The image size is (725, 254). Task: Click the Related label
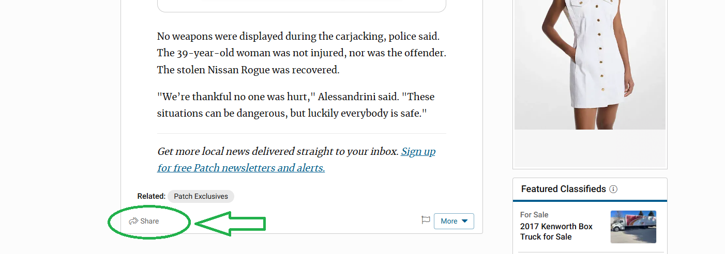click(151, 196)
